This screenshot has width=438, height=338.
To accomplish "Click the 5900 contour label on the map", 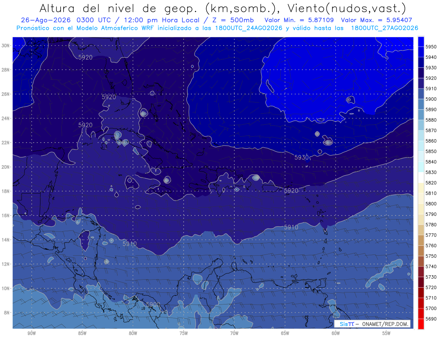I will pos(153,304).
